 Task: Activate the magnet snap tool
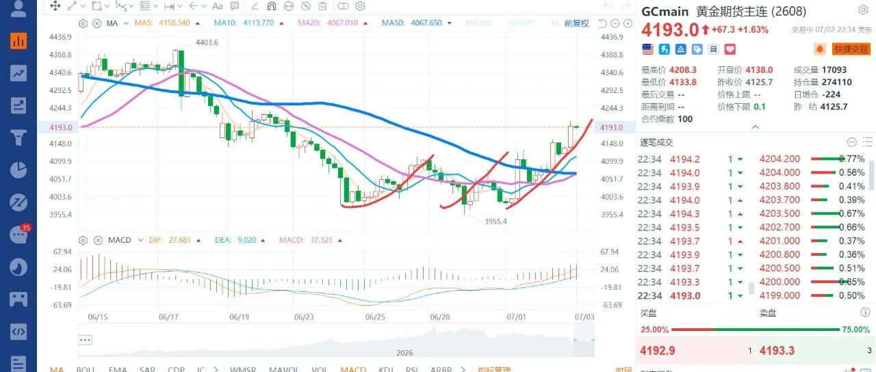point(271,6)
